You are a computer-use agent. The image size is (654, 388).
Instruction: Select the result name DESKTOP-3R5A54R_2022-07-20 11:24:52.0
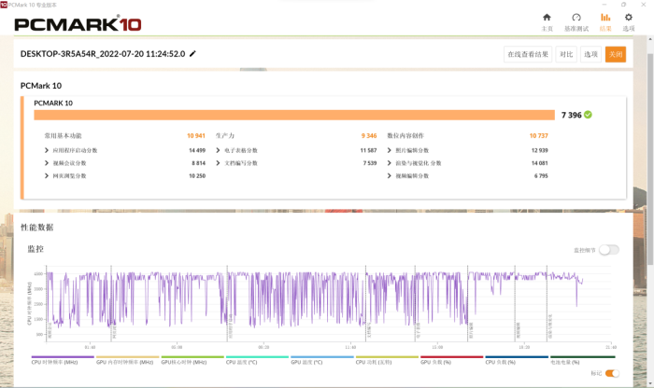[x=103, y=54]
